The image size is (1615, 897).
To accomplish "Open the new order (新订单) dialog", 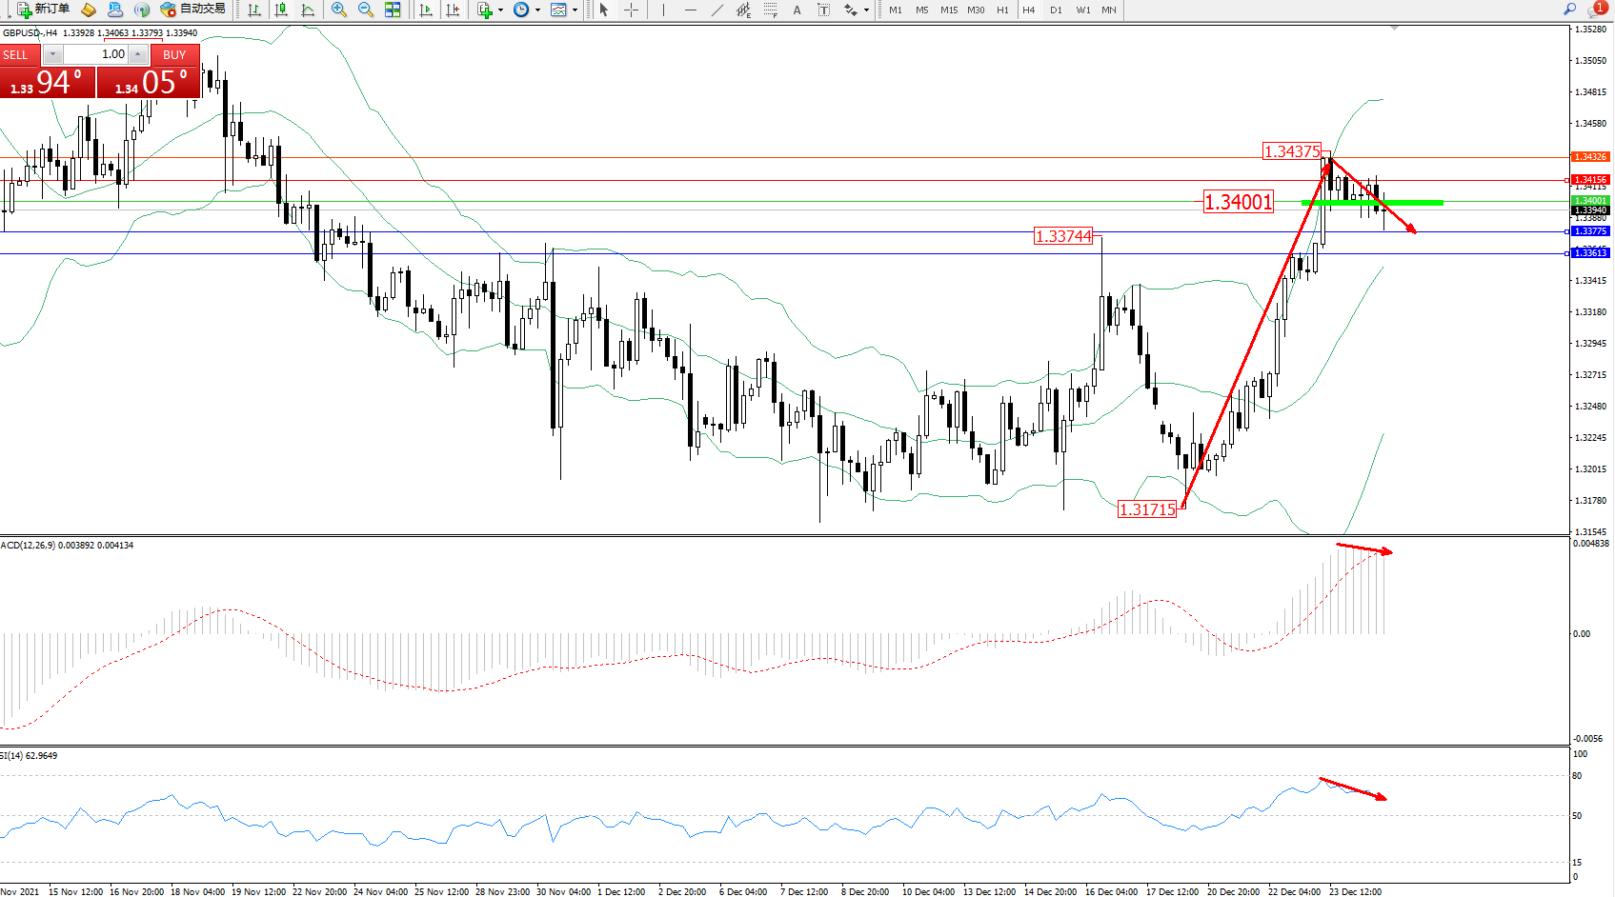I will 43,10.
